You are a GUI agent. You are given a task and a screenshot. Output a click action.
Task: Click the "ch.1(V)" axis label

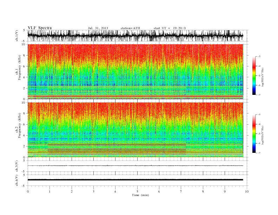pos(17,35)
